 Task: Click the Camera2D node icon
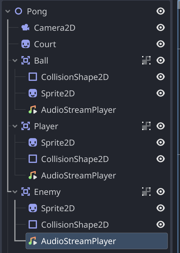(26, 28)
